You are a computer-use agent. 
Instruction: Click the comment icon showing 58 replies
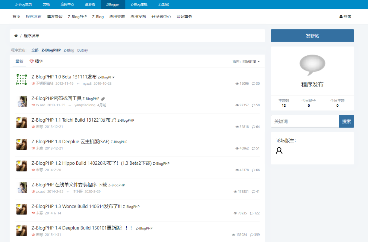[254, 105]
